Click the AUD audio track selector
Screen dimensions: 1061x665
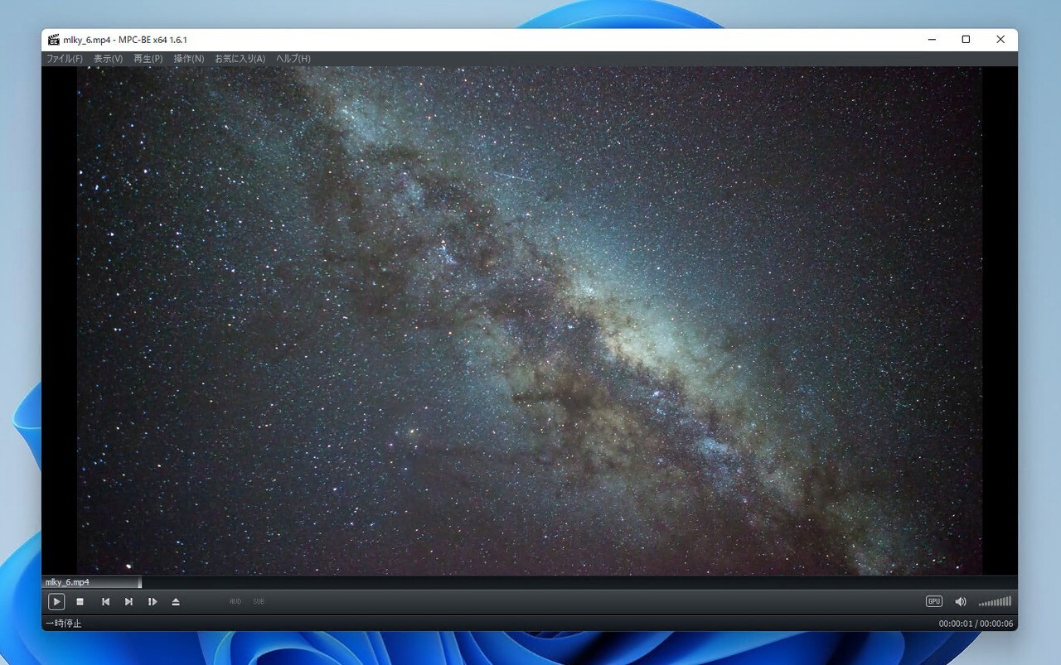[x=235, y=601]
